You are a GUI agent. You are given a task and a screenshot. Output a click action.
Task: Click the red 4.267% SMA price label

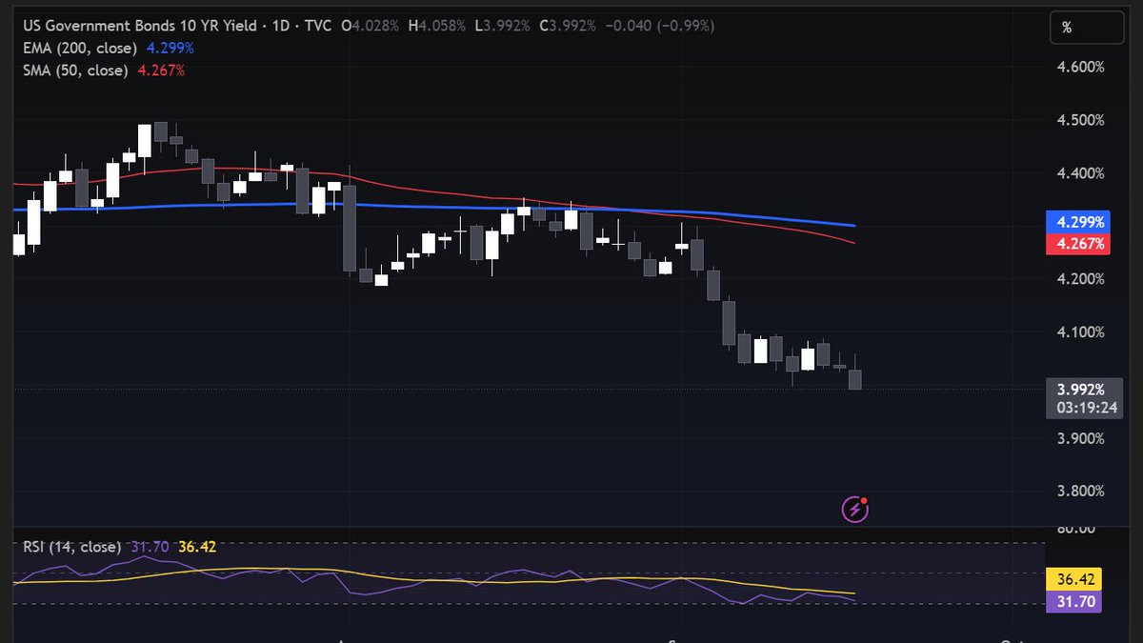point(1080,243)
